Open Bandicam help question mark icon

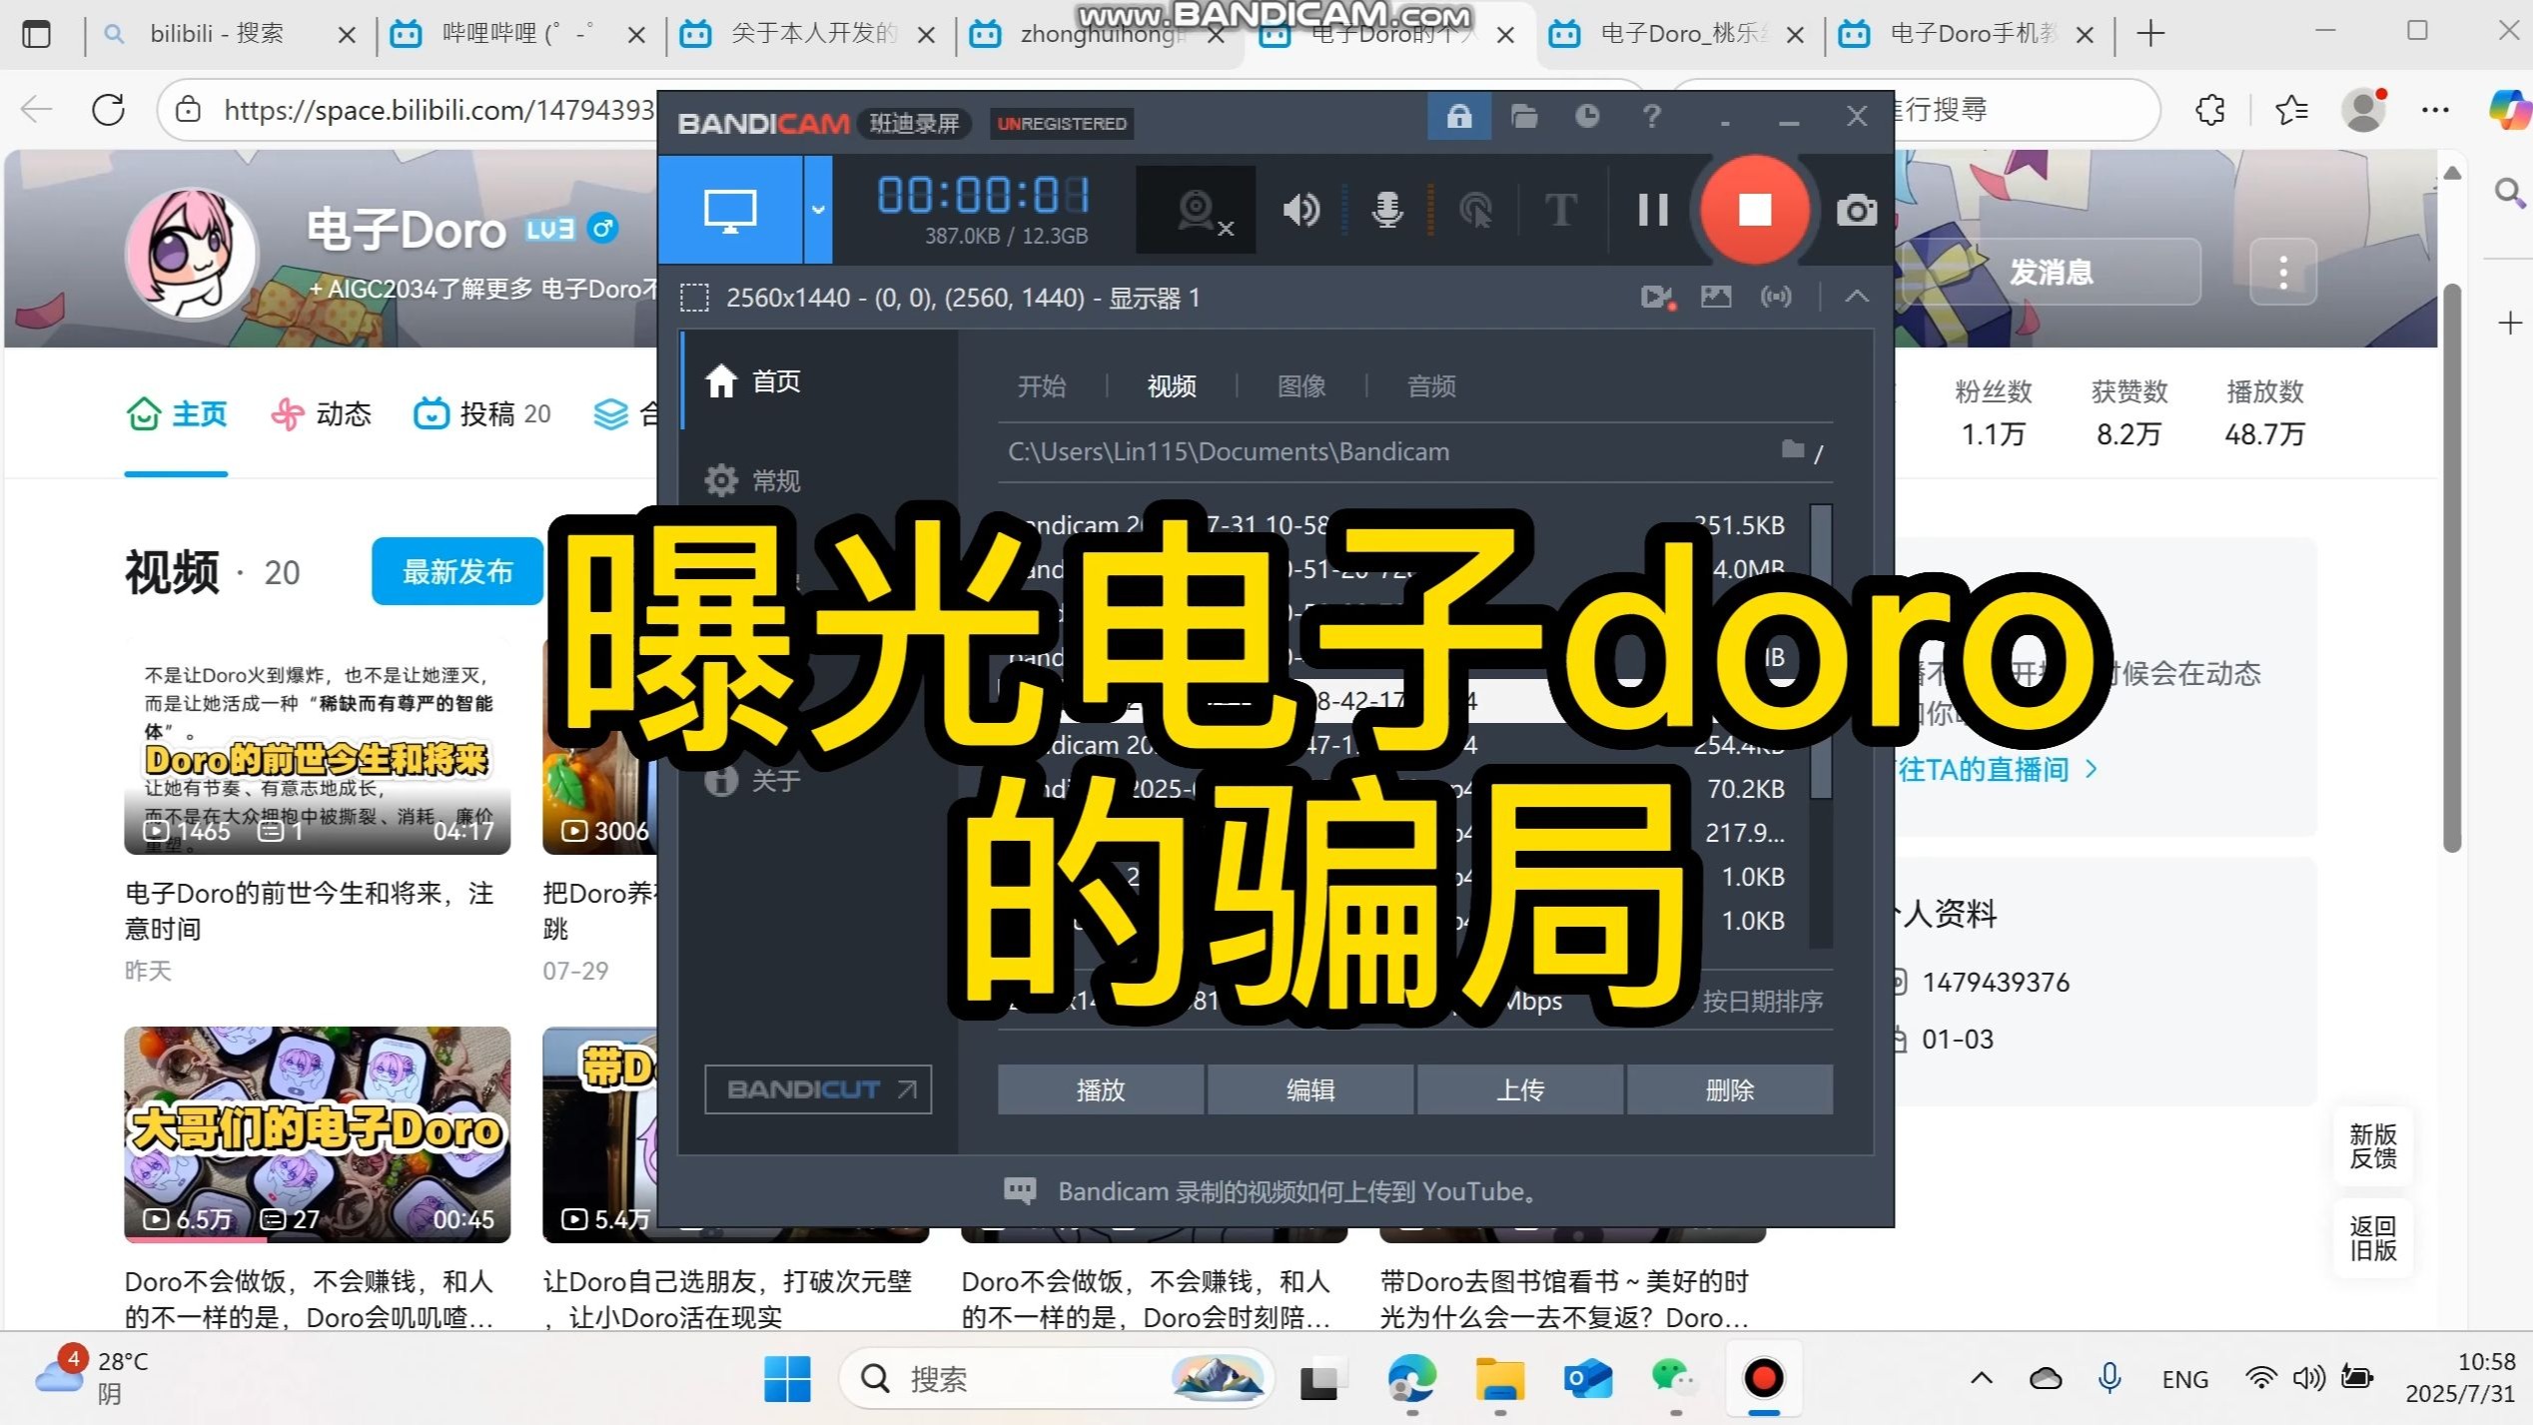pyautogui.click(x=1652, y=117)
